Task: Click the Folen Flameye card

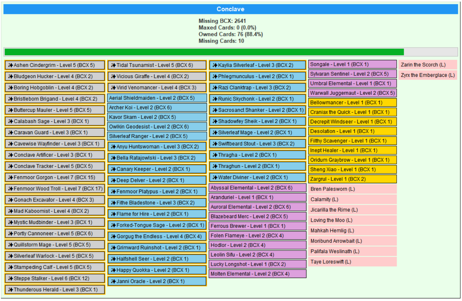Action: point(258,236)
